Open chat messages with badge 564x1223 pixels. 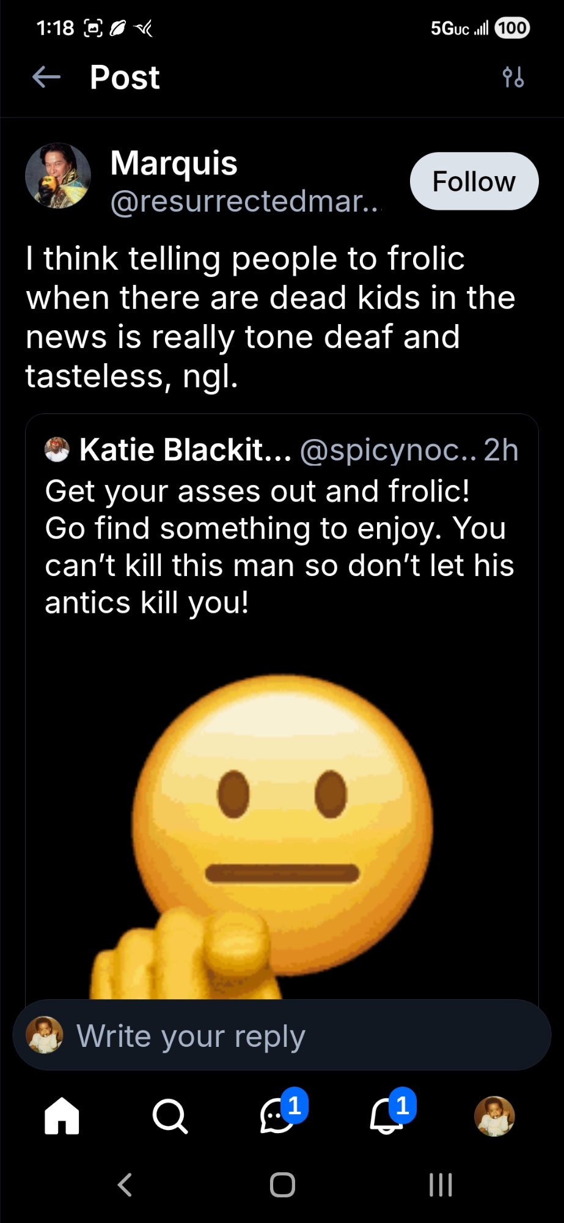coord(278,1116)
